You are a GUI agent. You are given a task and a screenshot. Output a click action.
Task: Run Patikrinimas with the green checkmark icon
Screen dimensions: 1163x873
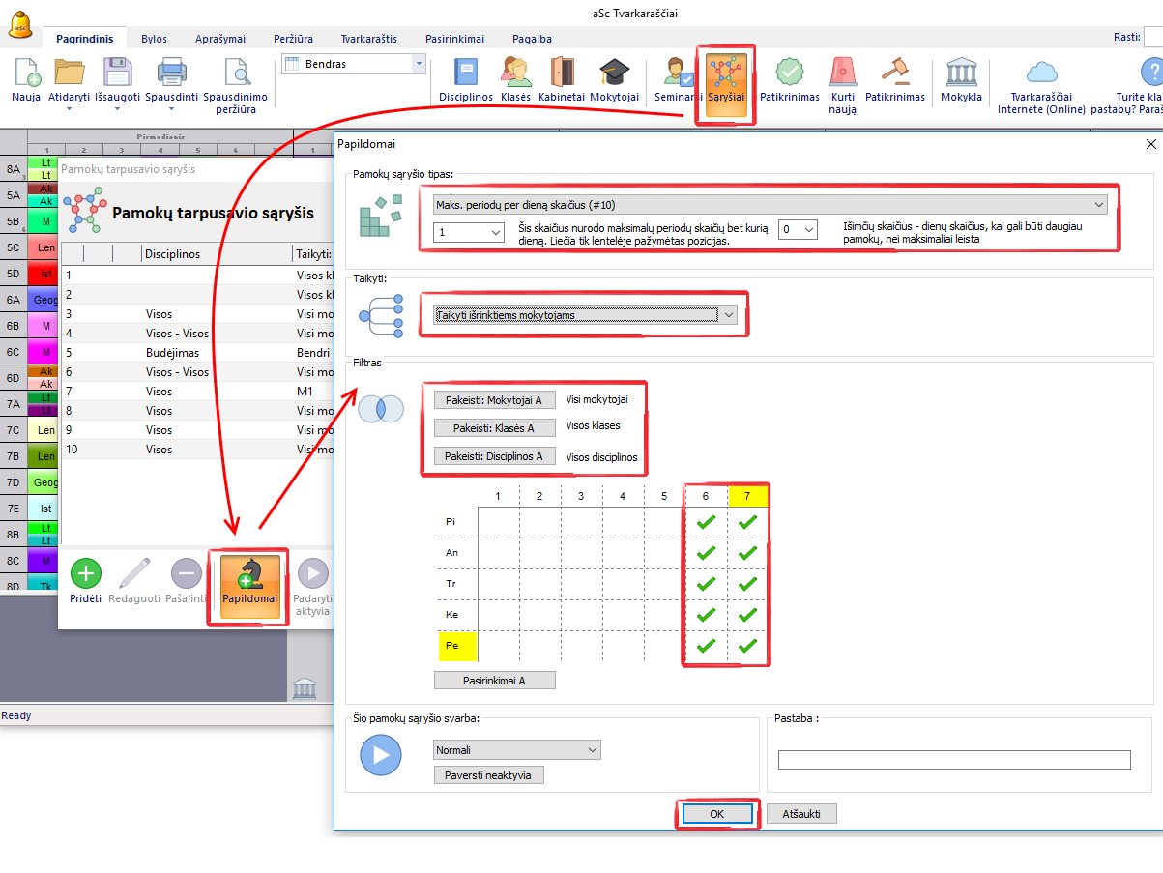click(789, 75)
